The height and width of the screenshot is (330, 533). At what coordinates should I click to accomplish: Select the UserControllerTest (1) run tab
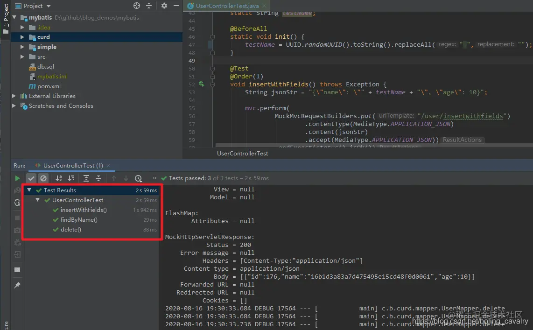click(x=73, y=166)
